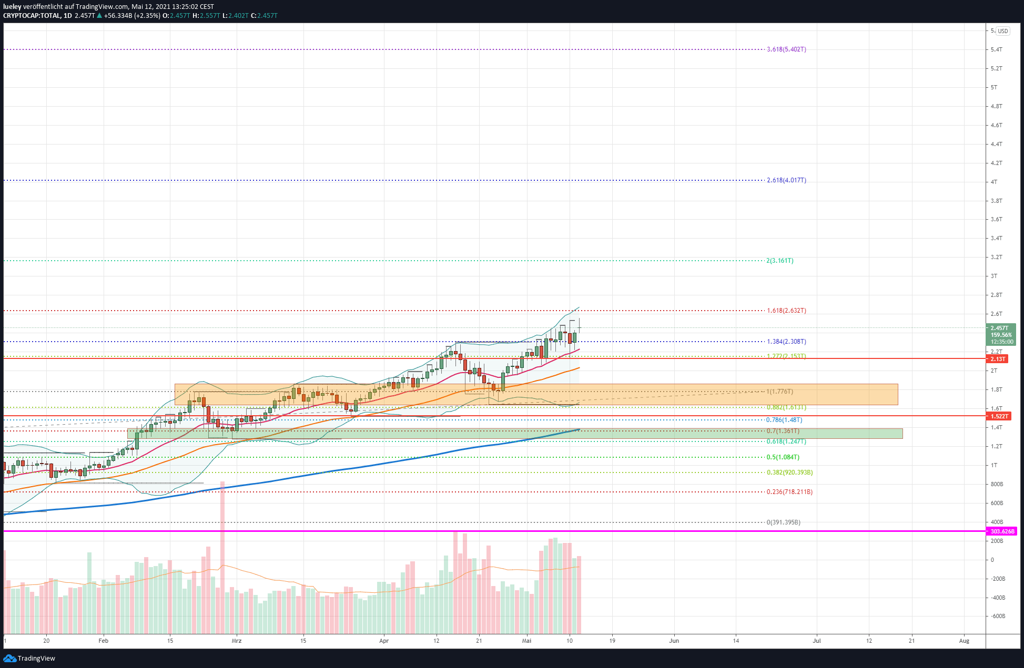Select the 1.384(2.308T) Fibonacci label
The image size is (1024, 668).
point(786,342)
